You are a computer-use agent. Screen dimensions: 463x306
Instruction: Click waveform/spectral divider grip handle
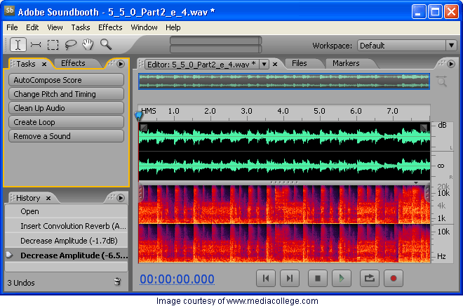(284, 182)
